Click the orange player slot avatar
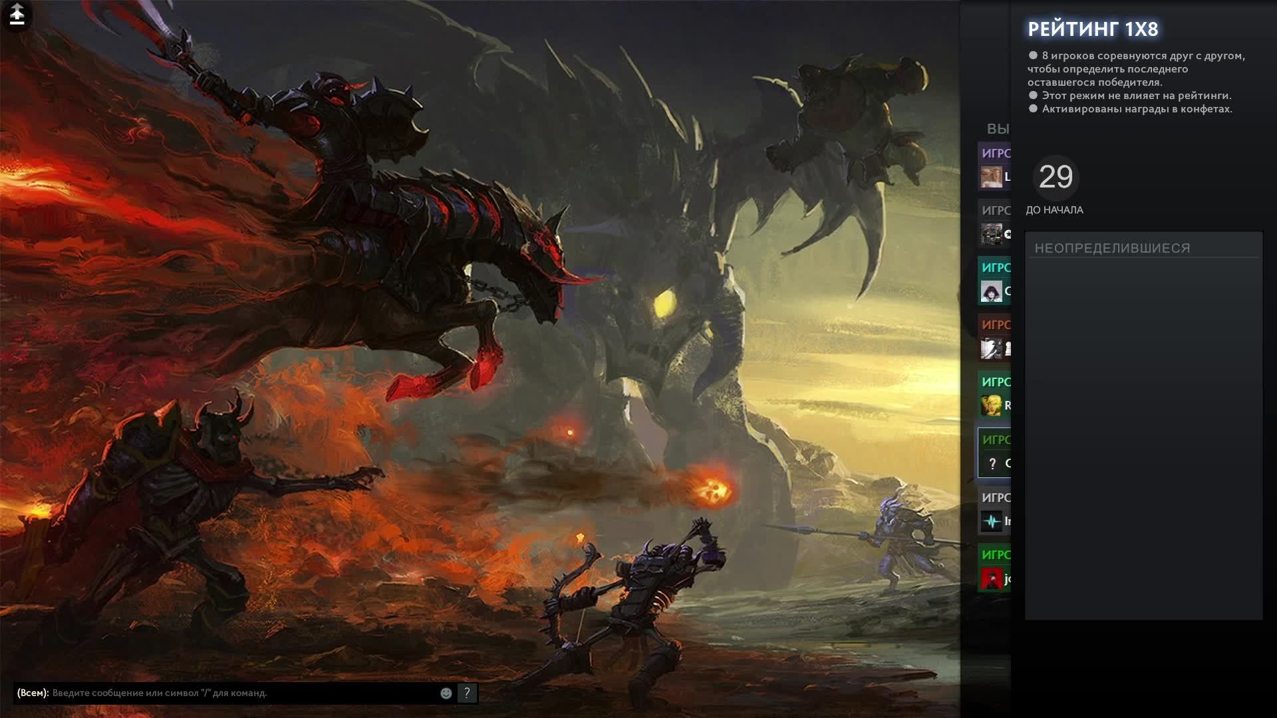Image resolution: width=1277 pixels, height=718 pixels. [x=991, y=348]
